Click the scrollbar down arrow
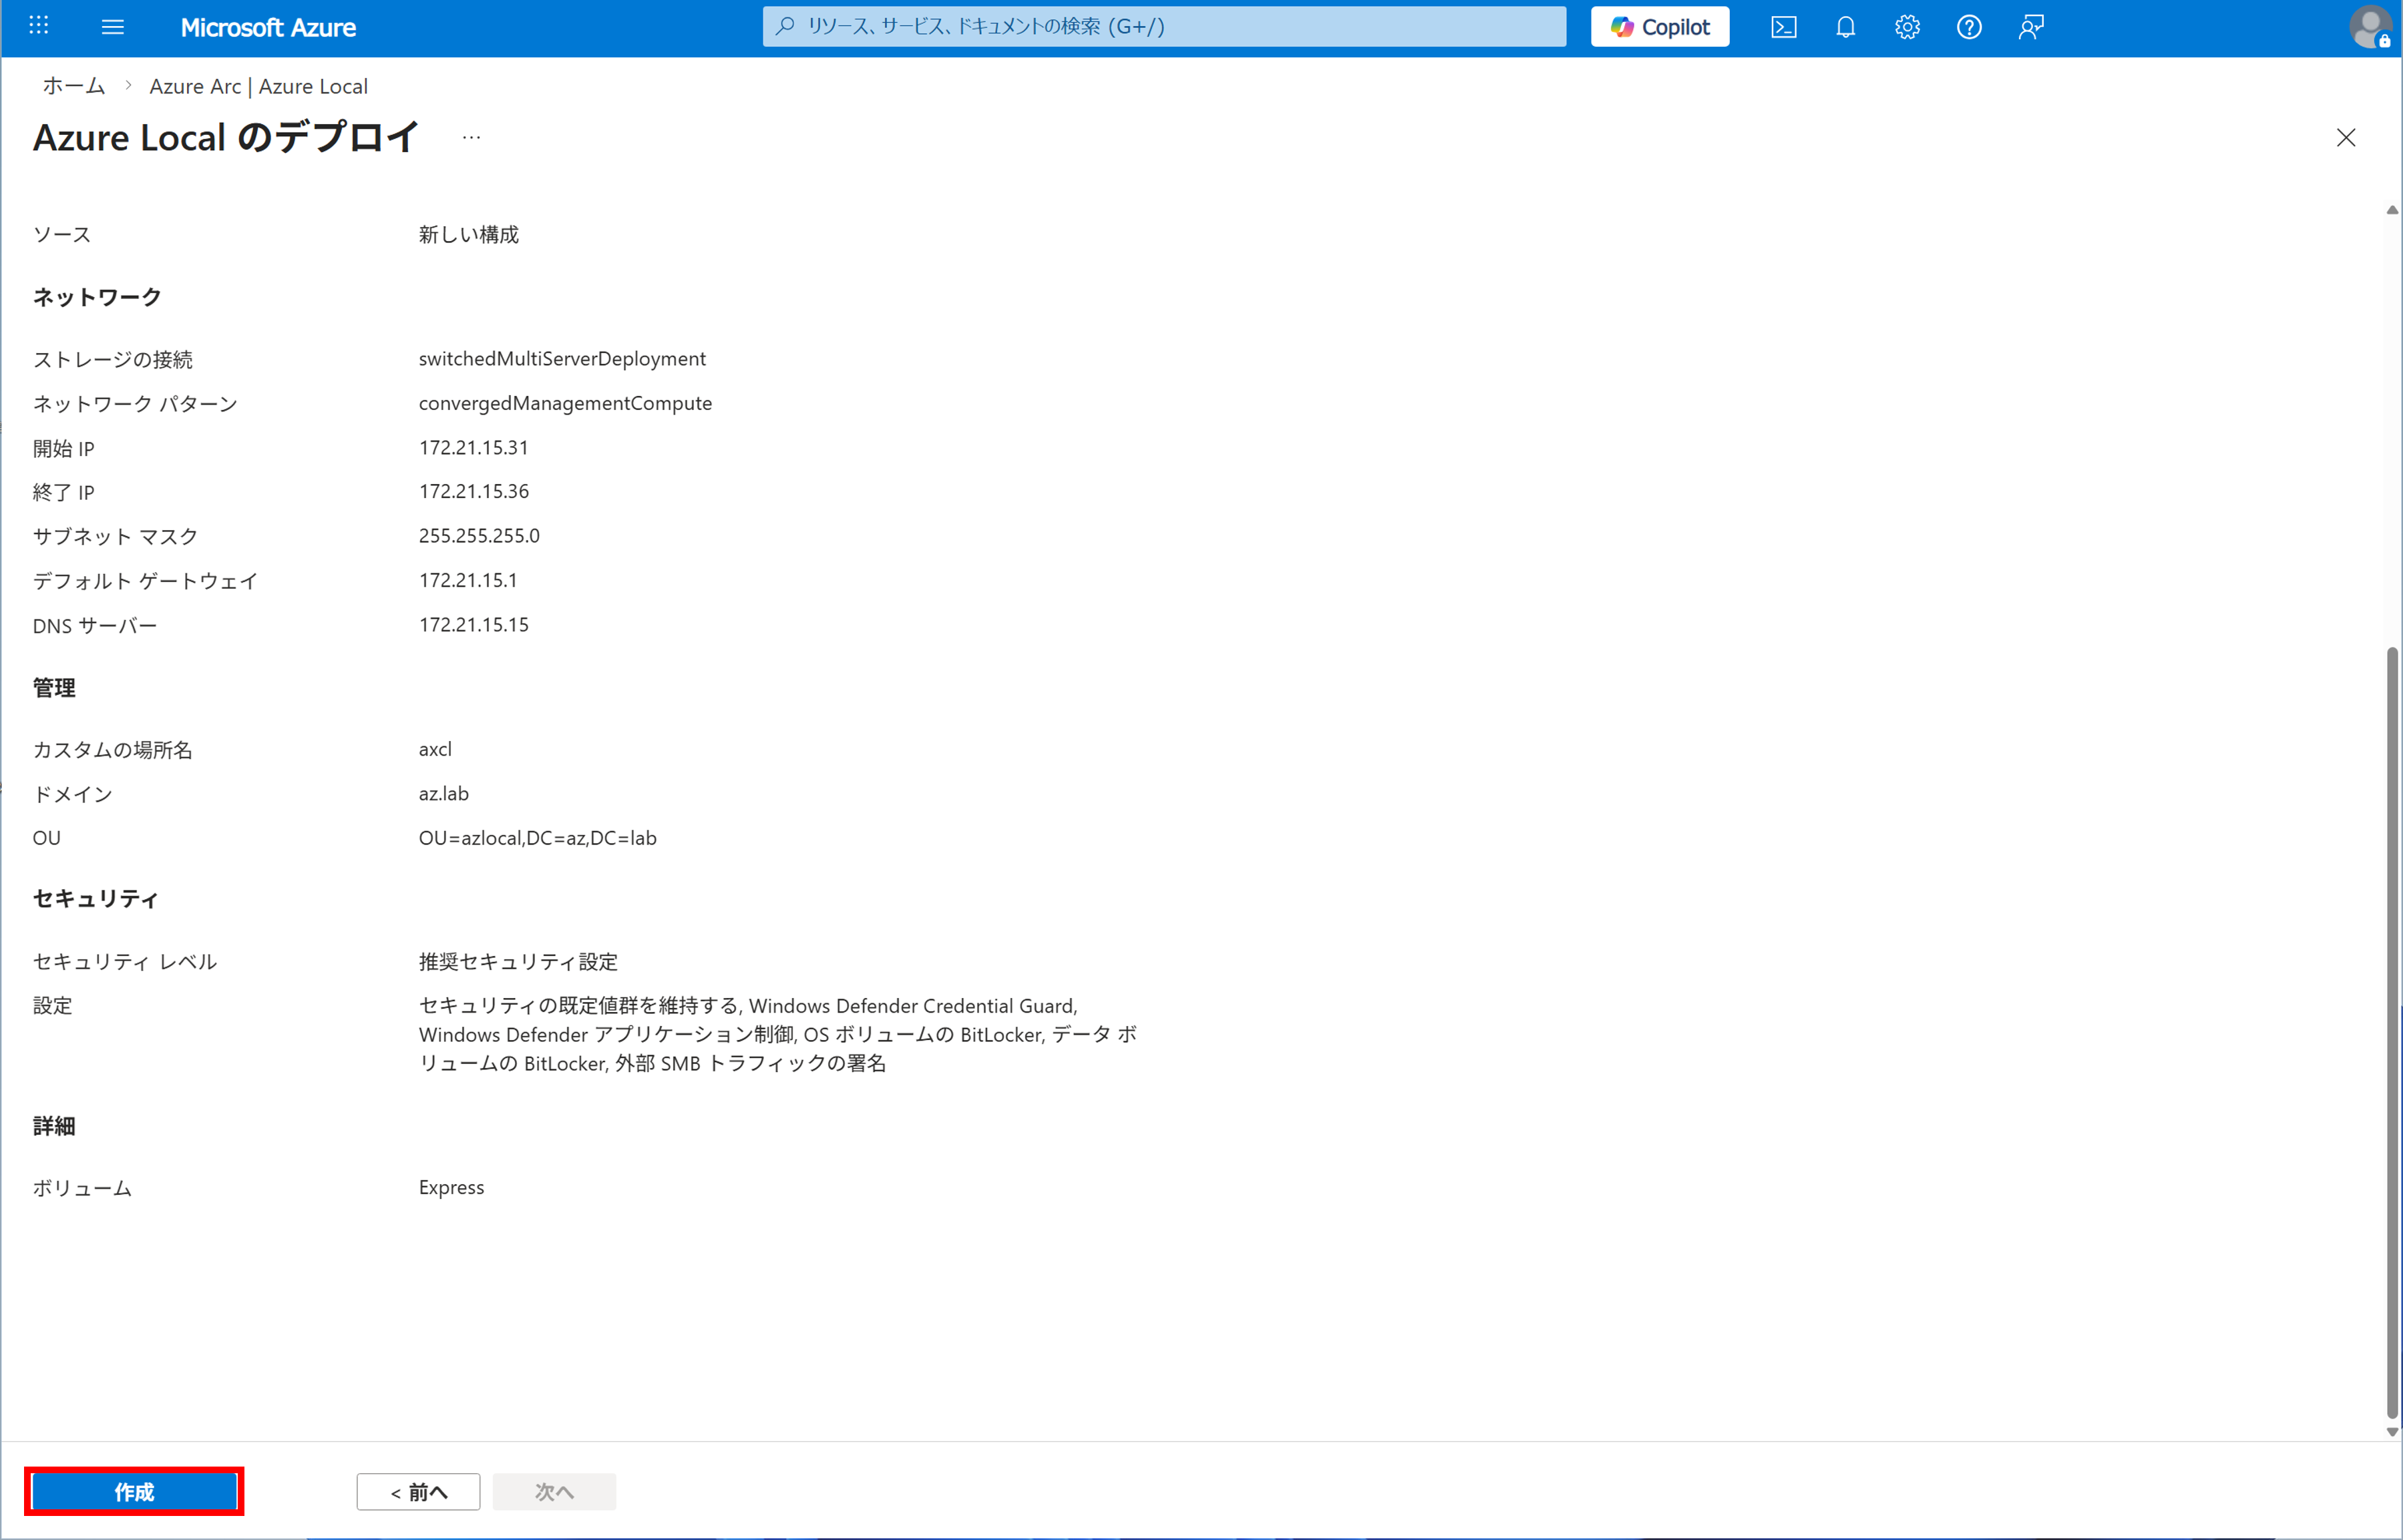2403x1540 pixels. 2391,1432
